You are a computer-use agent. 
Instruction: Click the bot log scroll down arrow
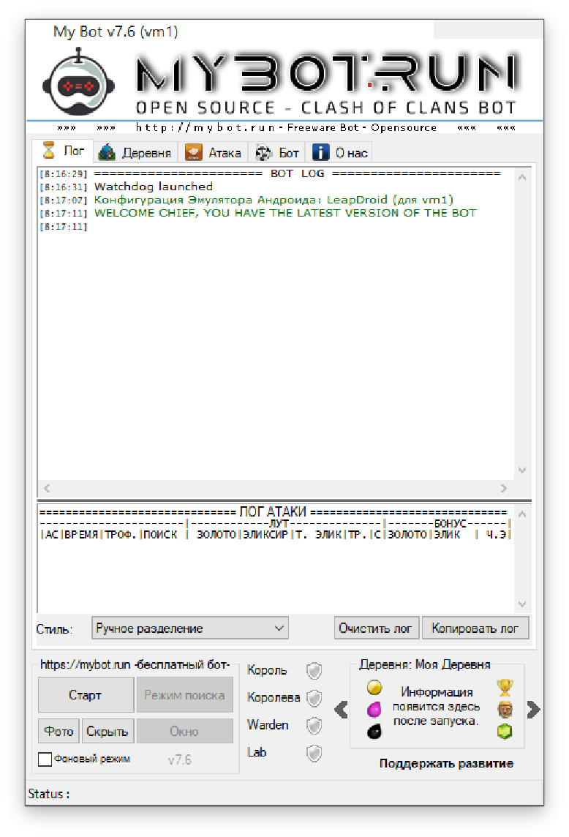522,470
